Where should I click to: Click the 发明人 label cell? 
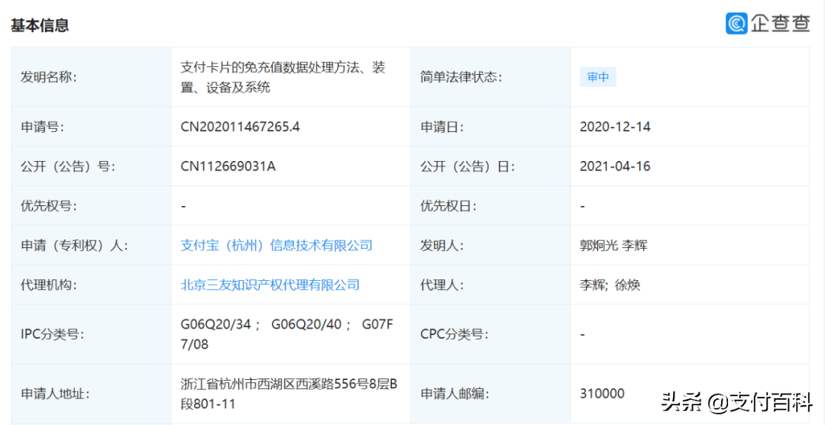coord(490,246)
